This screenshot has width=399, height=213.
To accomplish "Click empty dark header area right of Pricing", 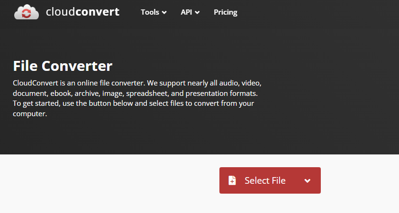I will (318, 12).
